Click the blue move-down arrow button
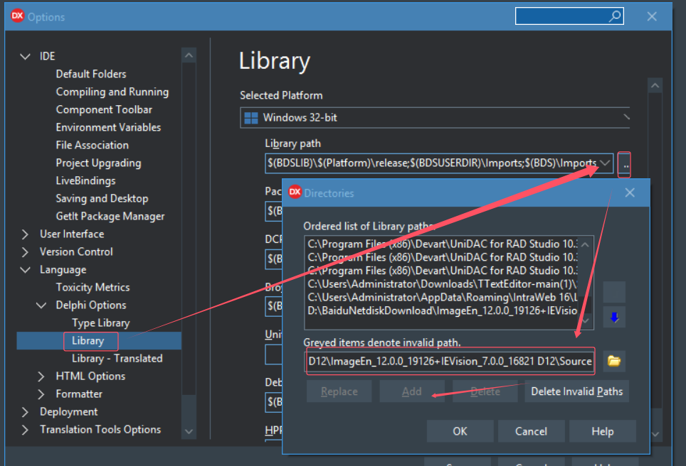This screenshot has width=686, height=466. point(614,318)
